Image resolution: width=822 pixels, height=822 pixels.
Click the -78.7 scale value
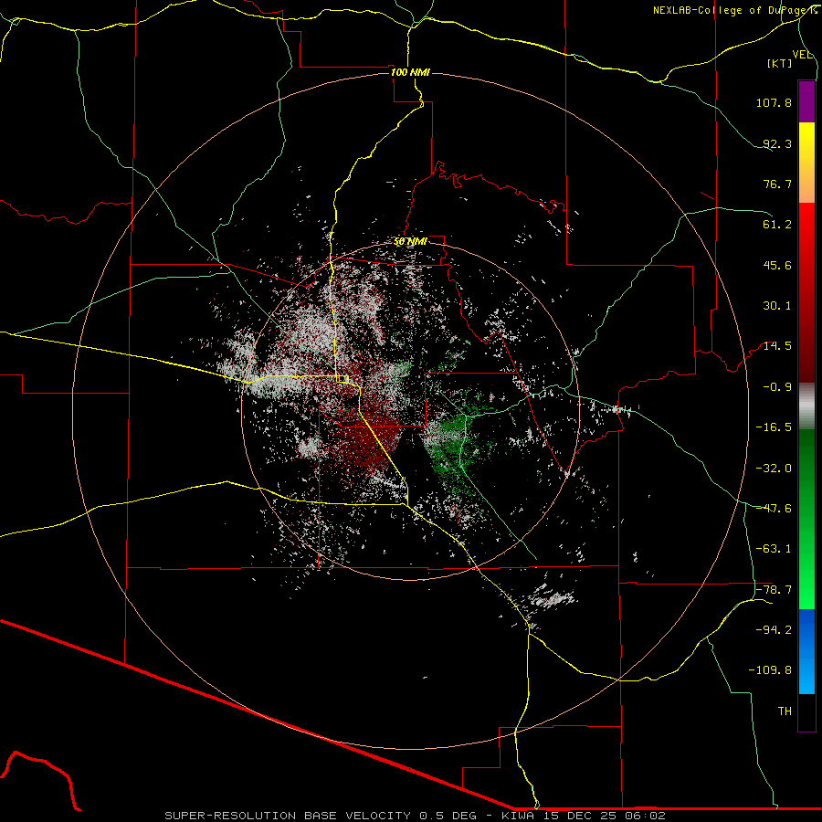(774, 590)
